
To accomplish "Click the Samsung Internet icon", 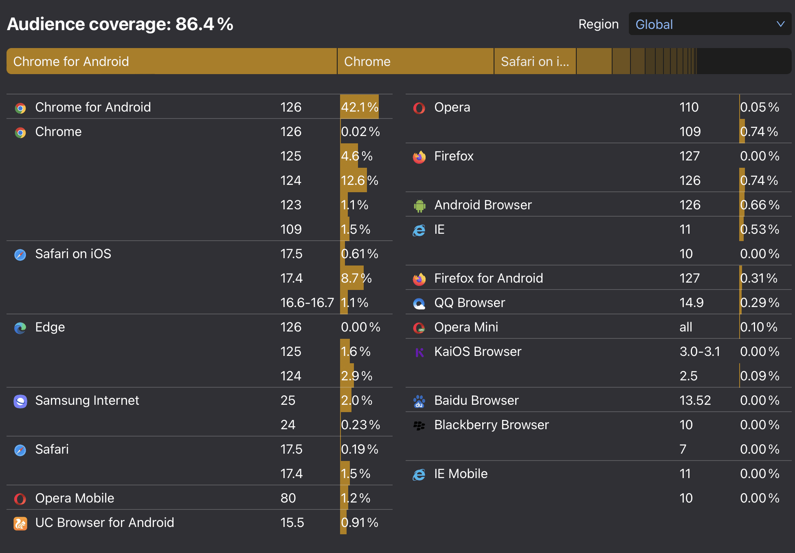I will click(20, 401).
